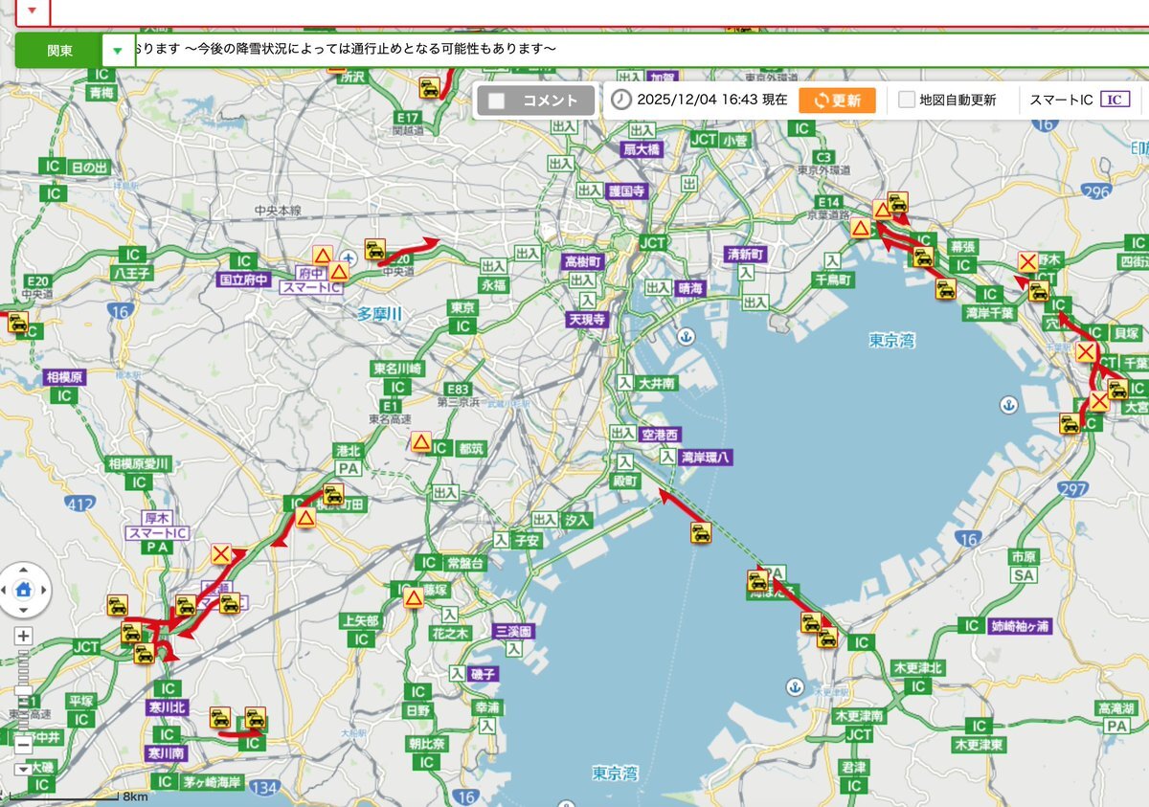
Task: Open the 関東 region dropdown arrow
Action: click(118, 51)
